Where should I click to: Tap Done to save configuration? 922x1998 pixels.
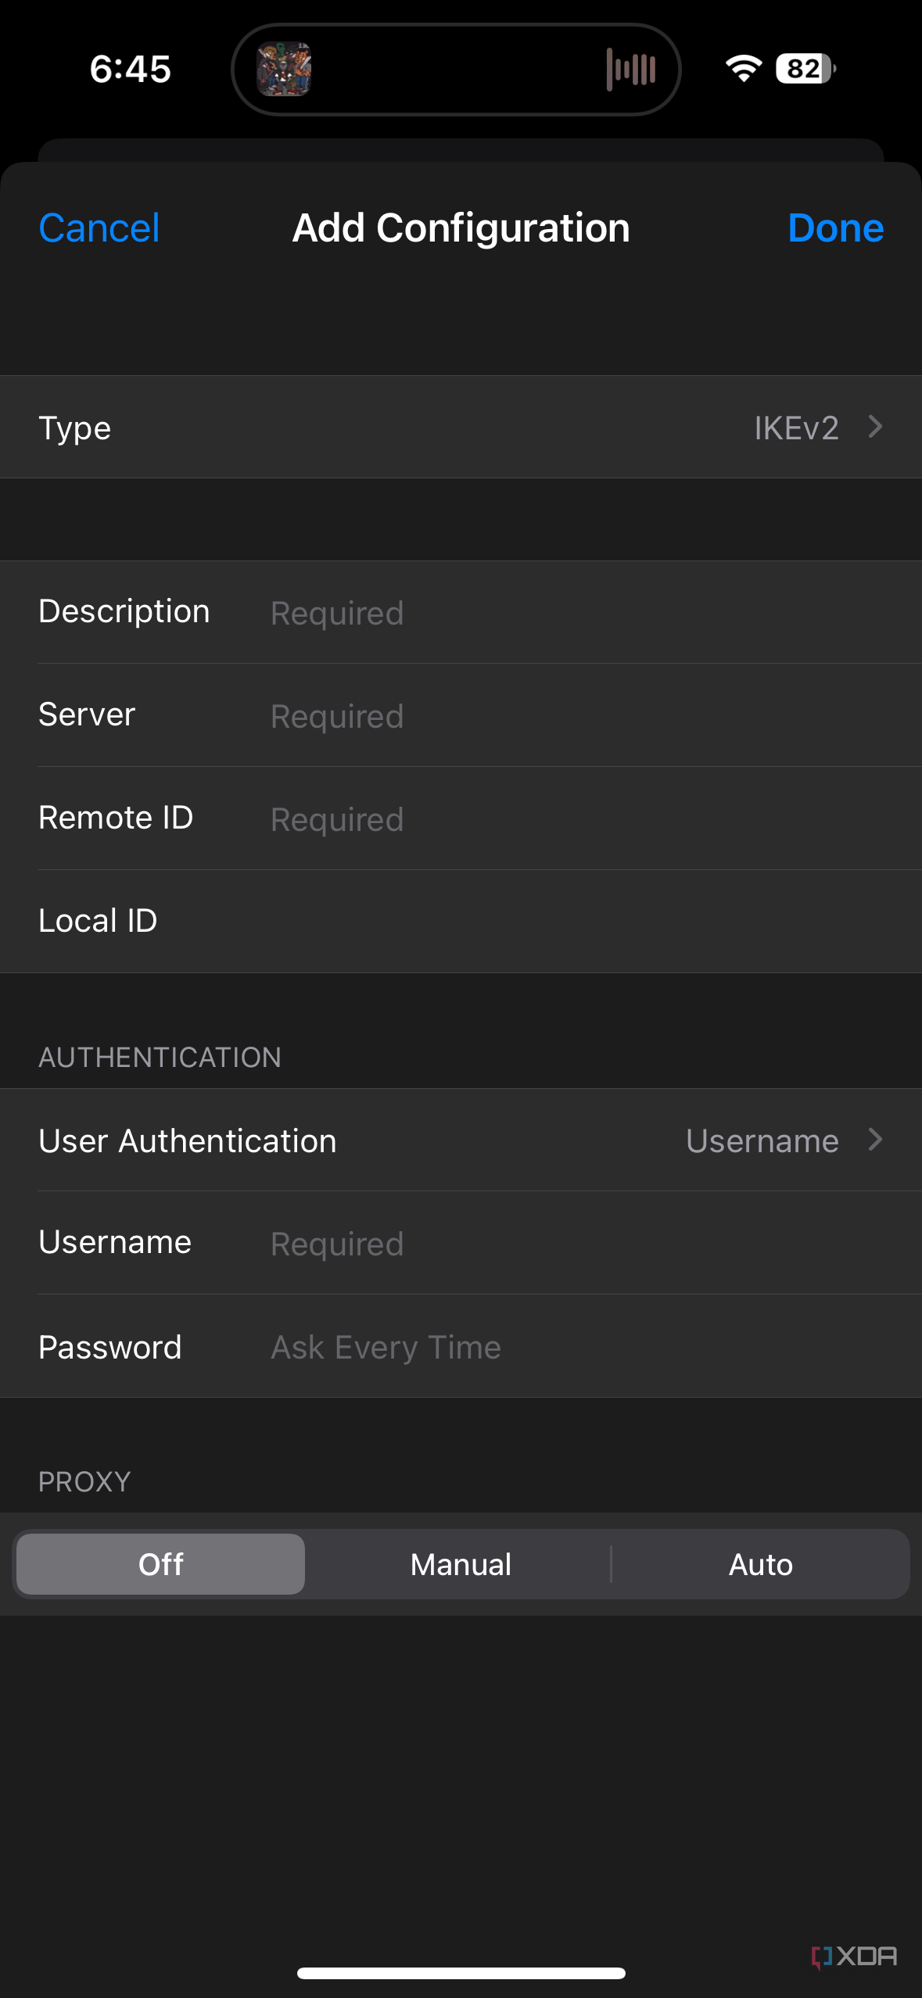point(835,228)
